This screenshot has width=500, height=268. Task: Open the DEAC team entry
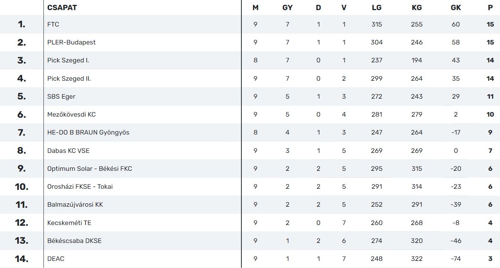[56, 259]
